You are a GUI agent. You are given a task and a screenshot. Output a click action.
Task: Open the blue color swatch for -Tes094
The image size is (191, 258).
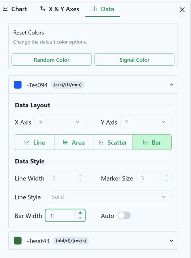pos(17,85)
